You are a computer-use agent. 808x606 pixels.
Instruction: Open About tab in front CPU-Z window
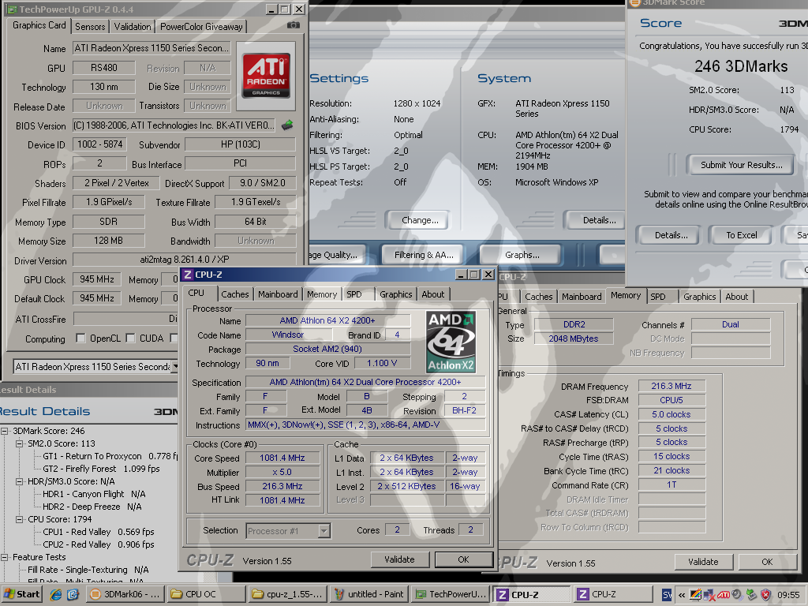(x=433, y=294)
